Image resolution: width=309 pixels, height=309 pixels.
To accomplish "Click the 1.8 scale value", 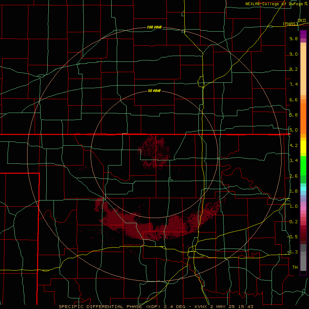I will (294, 191).
